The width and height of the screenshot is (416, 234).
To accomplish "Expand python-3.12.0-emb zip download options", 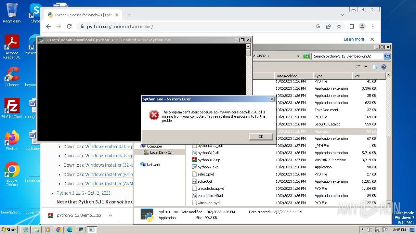I will click(110, 215).
